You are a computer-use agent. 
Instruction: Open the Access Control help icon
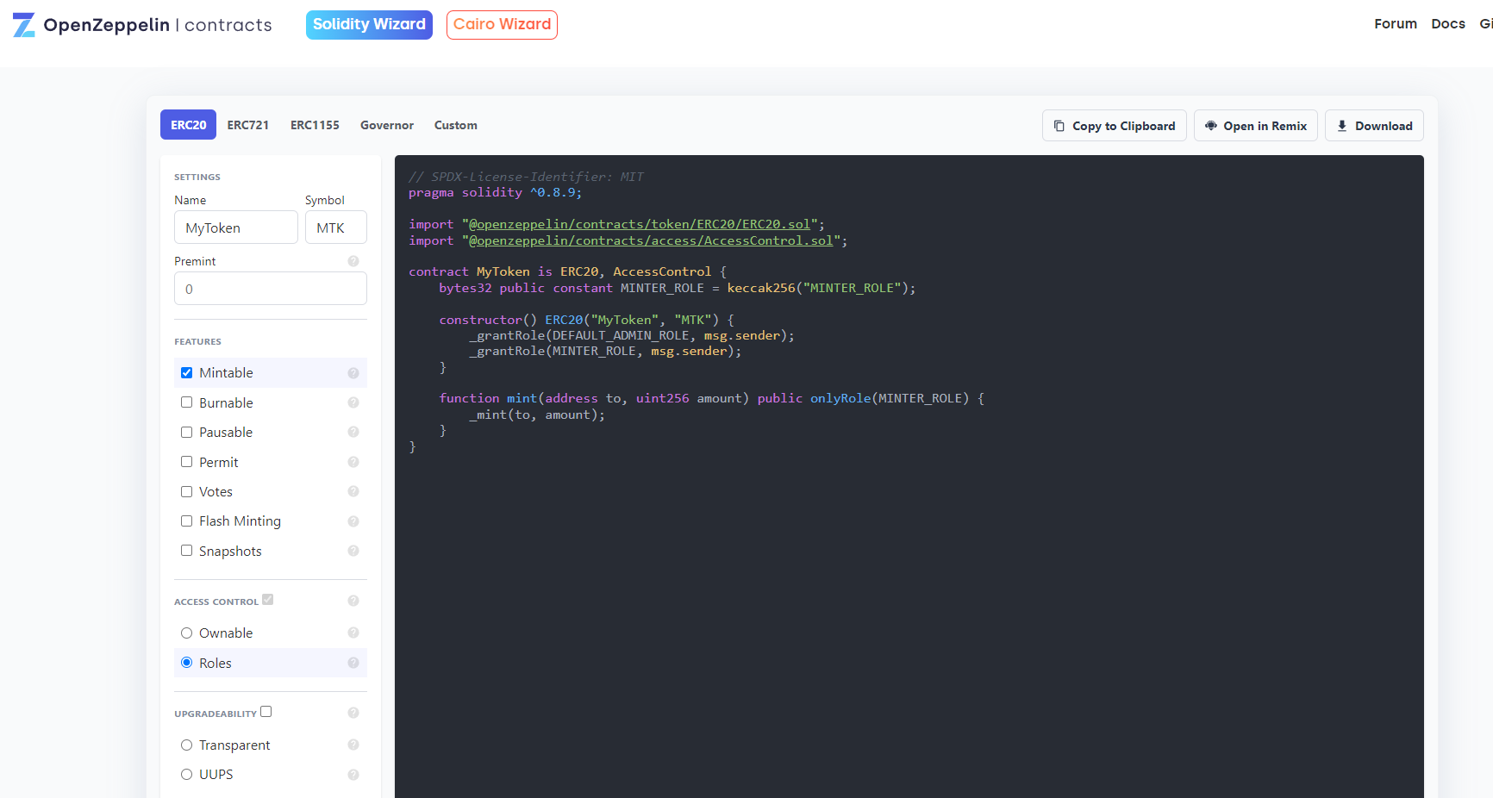(x=353, y=601)
